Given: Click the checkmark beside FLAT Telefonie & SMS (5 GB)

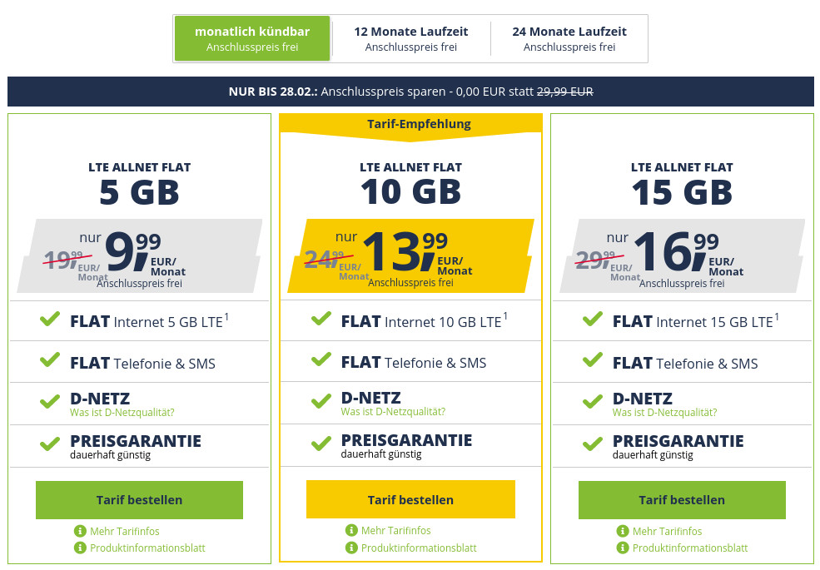Looking at the screenshot, I should [x=49, y=361].
